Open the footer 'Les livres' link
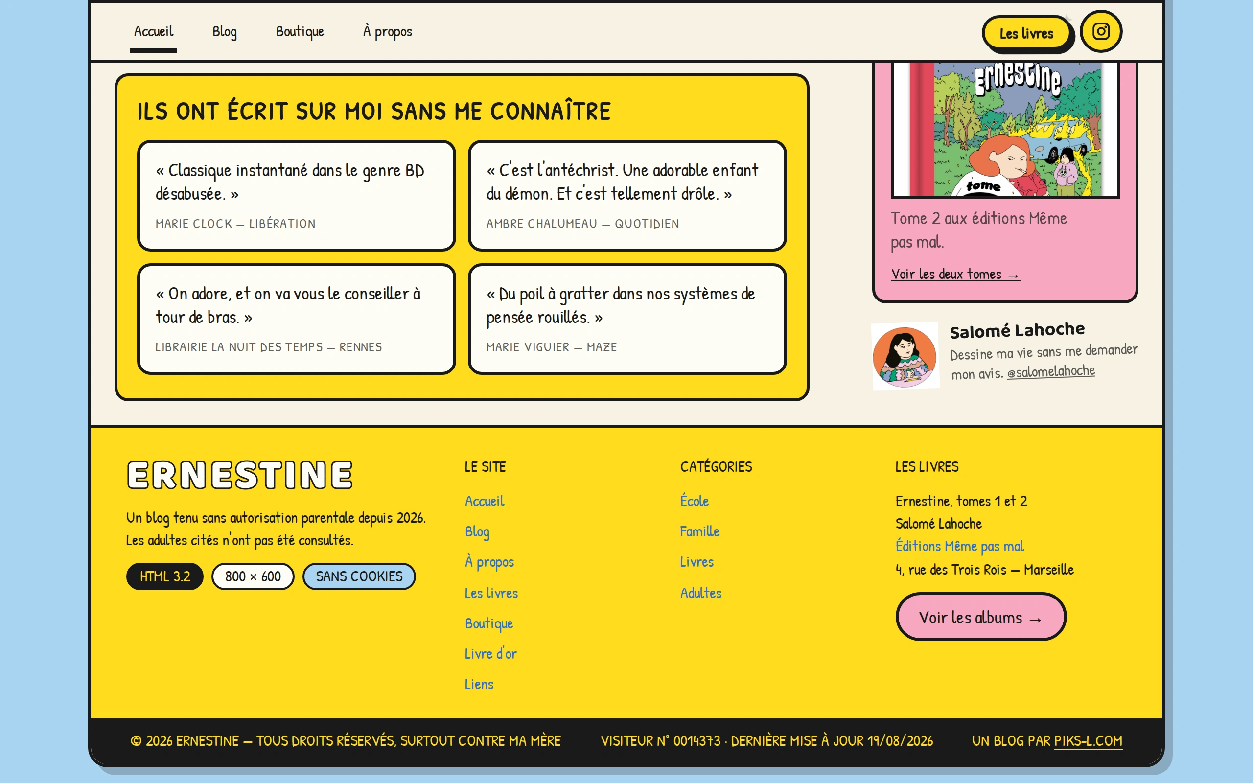Screen dimensions: 1253x783 pos(491,593)
